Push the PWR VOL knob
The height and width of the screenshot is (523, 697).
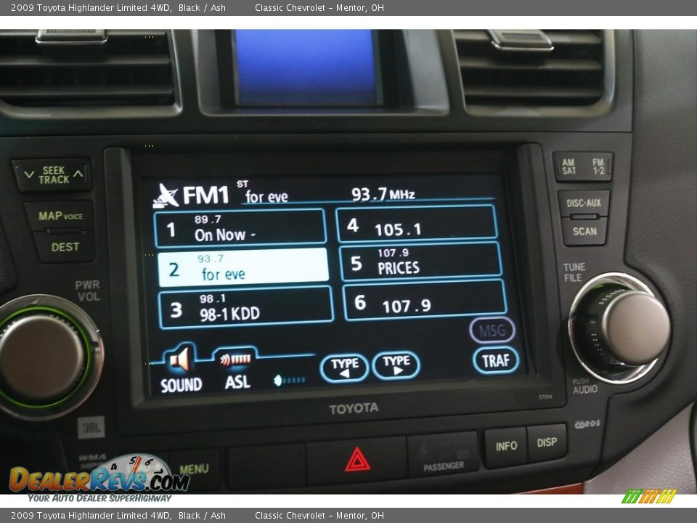44,358
